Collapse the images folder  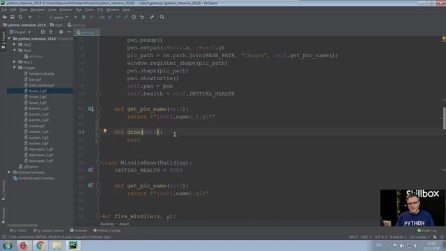[15, 68]
